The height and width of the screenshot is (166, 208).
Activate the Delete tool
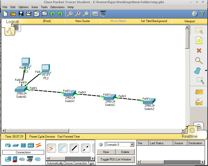click(199, 50)
